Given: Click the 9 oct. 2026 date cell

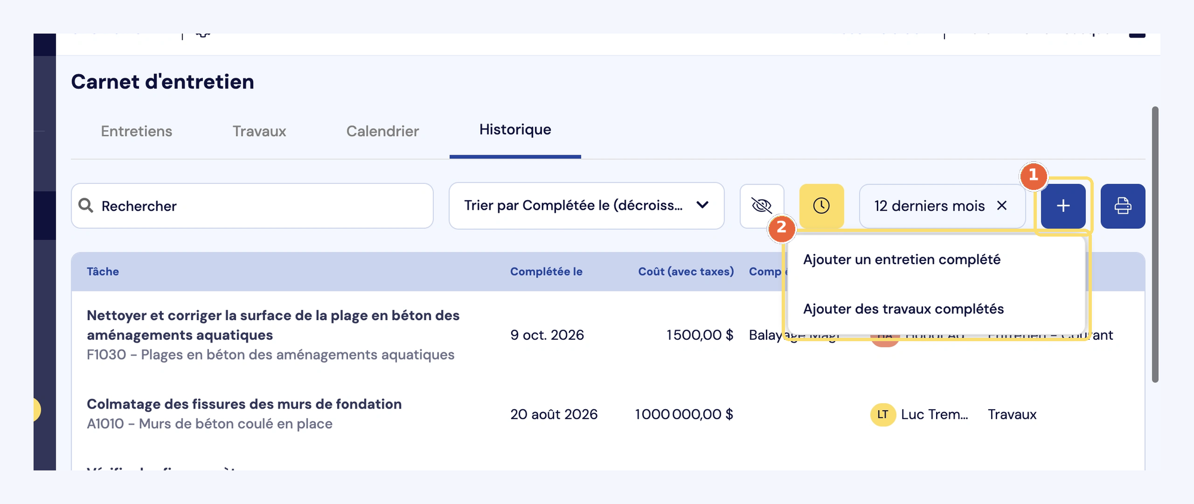Looking at the screenshot, I should [547, 335].
